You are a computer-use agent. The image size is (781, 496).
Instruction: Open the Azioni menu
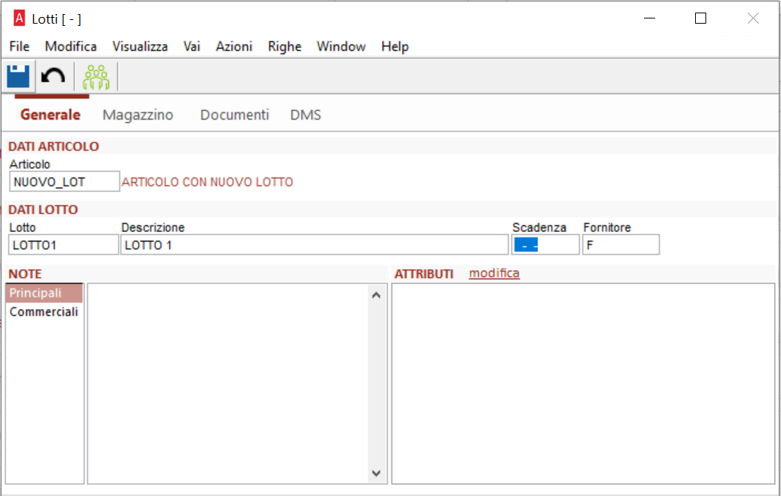point(234,47)
